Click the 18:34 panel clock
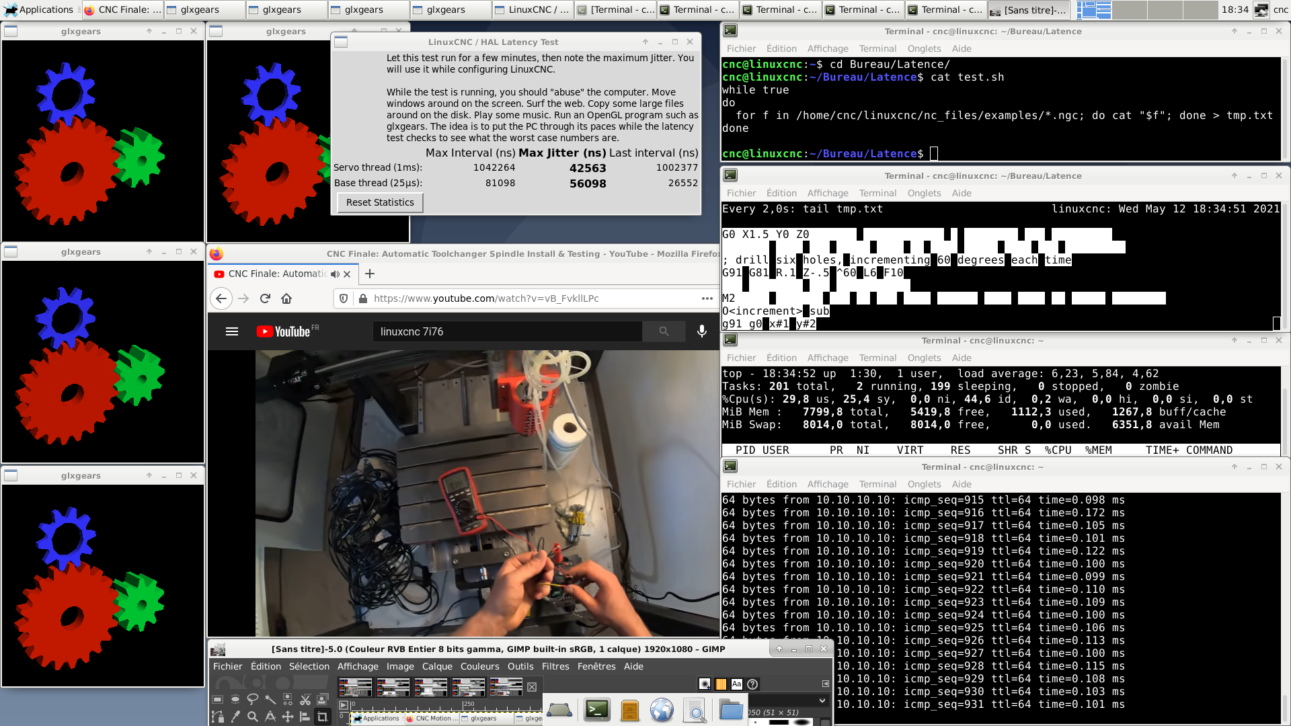Image resolution: width=1291 pixels, height=726 pixels. 1235,9
